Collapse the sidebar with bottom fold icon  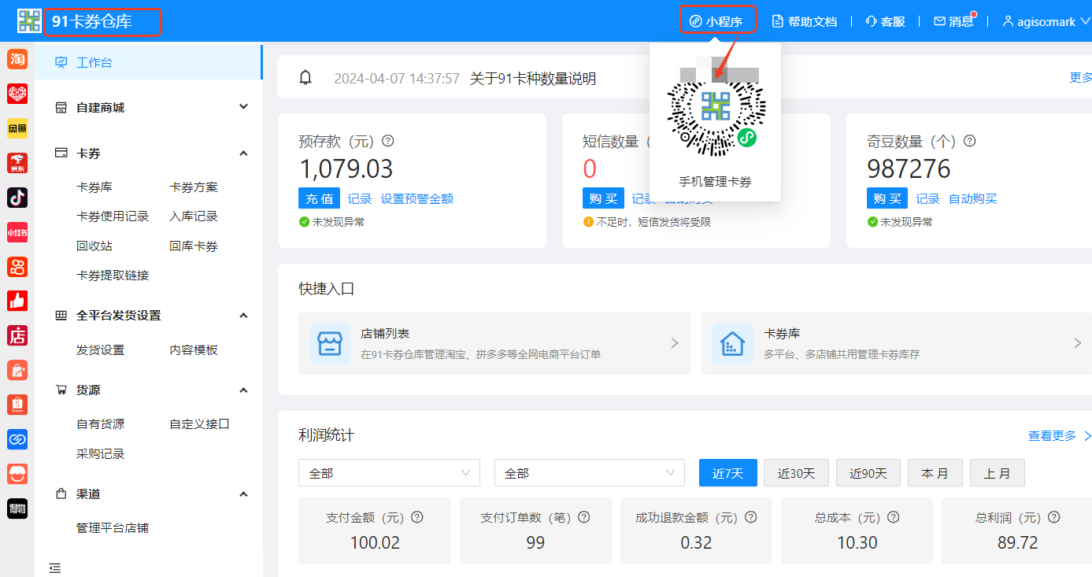coord(54,568)
